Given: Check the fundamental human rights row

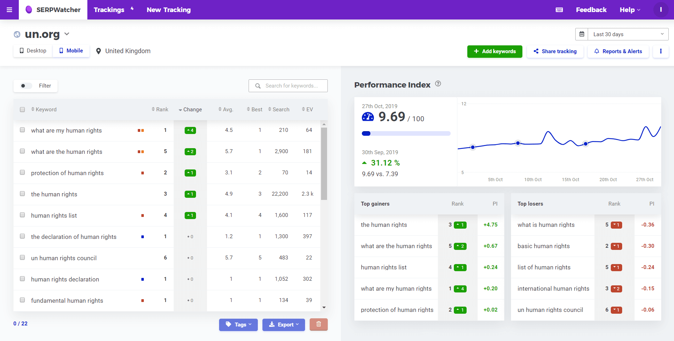Looking at the screenshot, I should [x=22, y=300].
